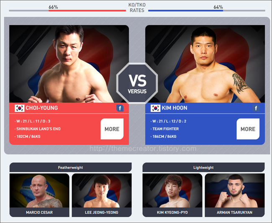The height and width of the screenshot is (223, 272).
Task: Click the CHOI-YOUNG name heading
Action: 42,108
